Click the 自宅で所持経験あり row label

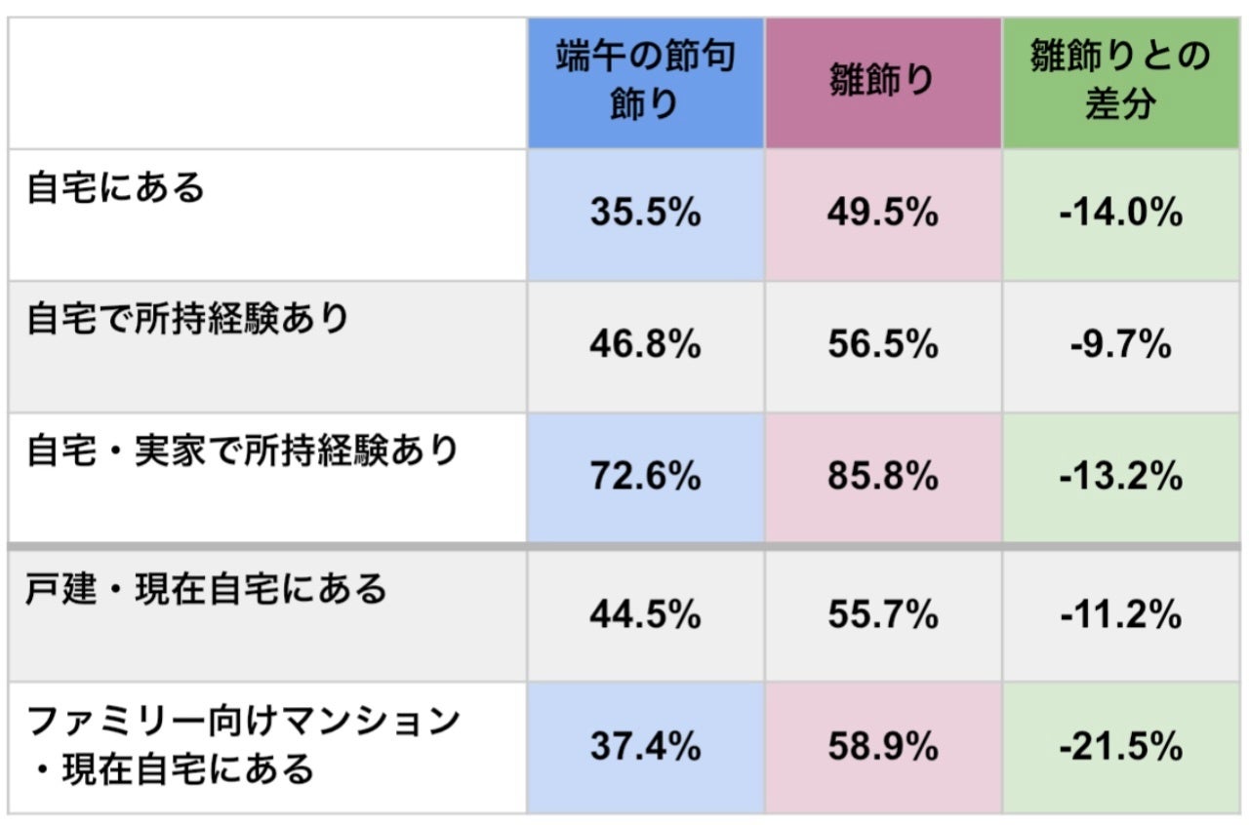[x=187, y=318]
